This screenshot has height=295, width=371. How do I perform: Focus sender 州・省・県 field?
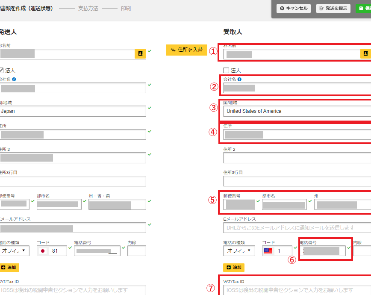click(x=118, y=204)
